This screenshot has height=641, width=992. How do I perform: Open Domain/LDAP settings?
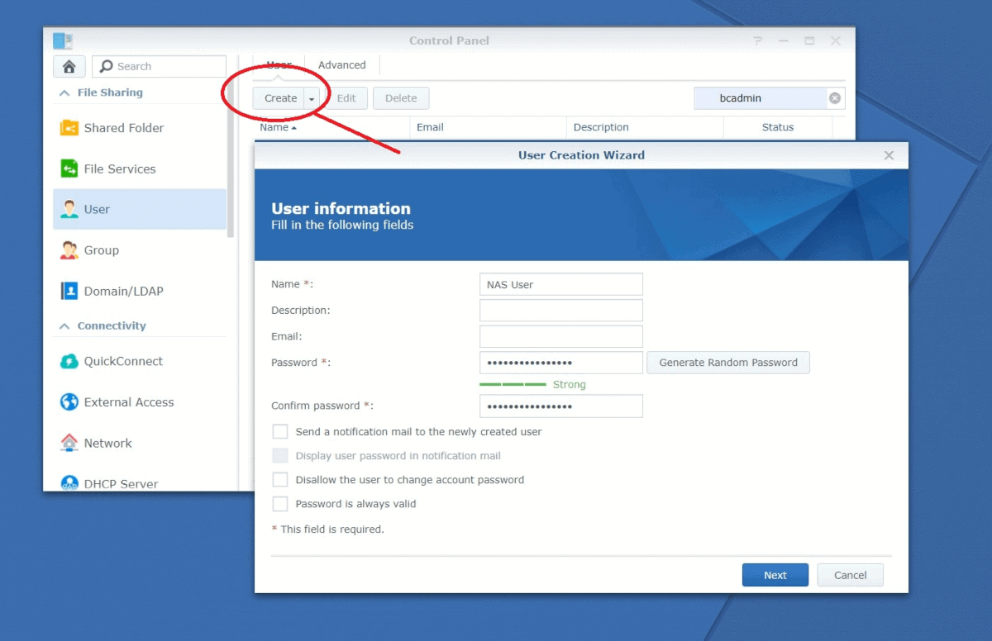(x=140, y=291)
